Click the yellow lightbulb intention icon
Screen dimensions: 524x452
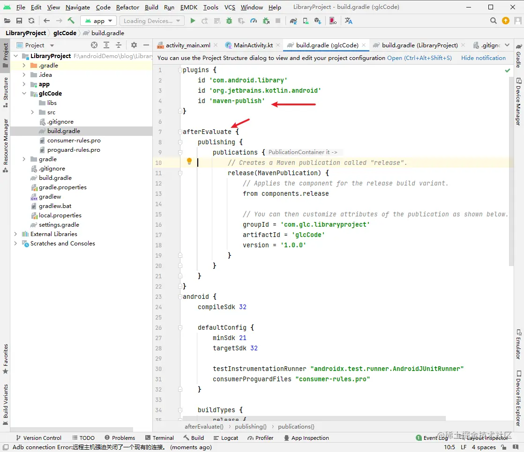[189, 162]
